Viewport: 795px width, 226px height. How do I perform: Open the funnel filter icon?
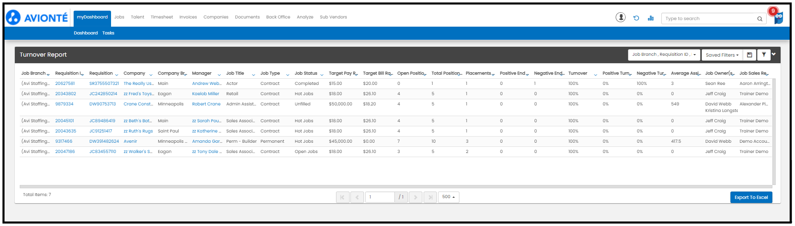pos(764,55)
